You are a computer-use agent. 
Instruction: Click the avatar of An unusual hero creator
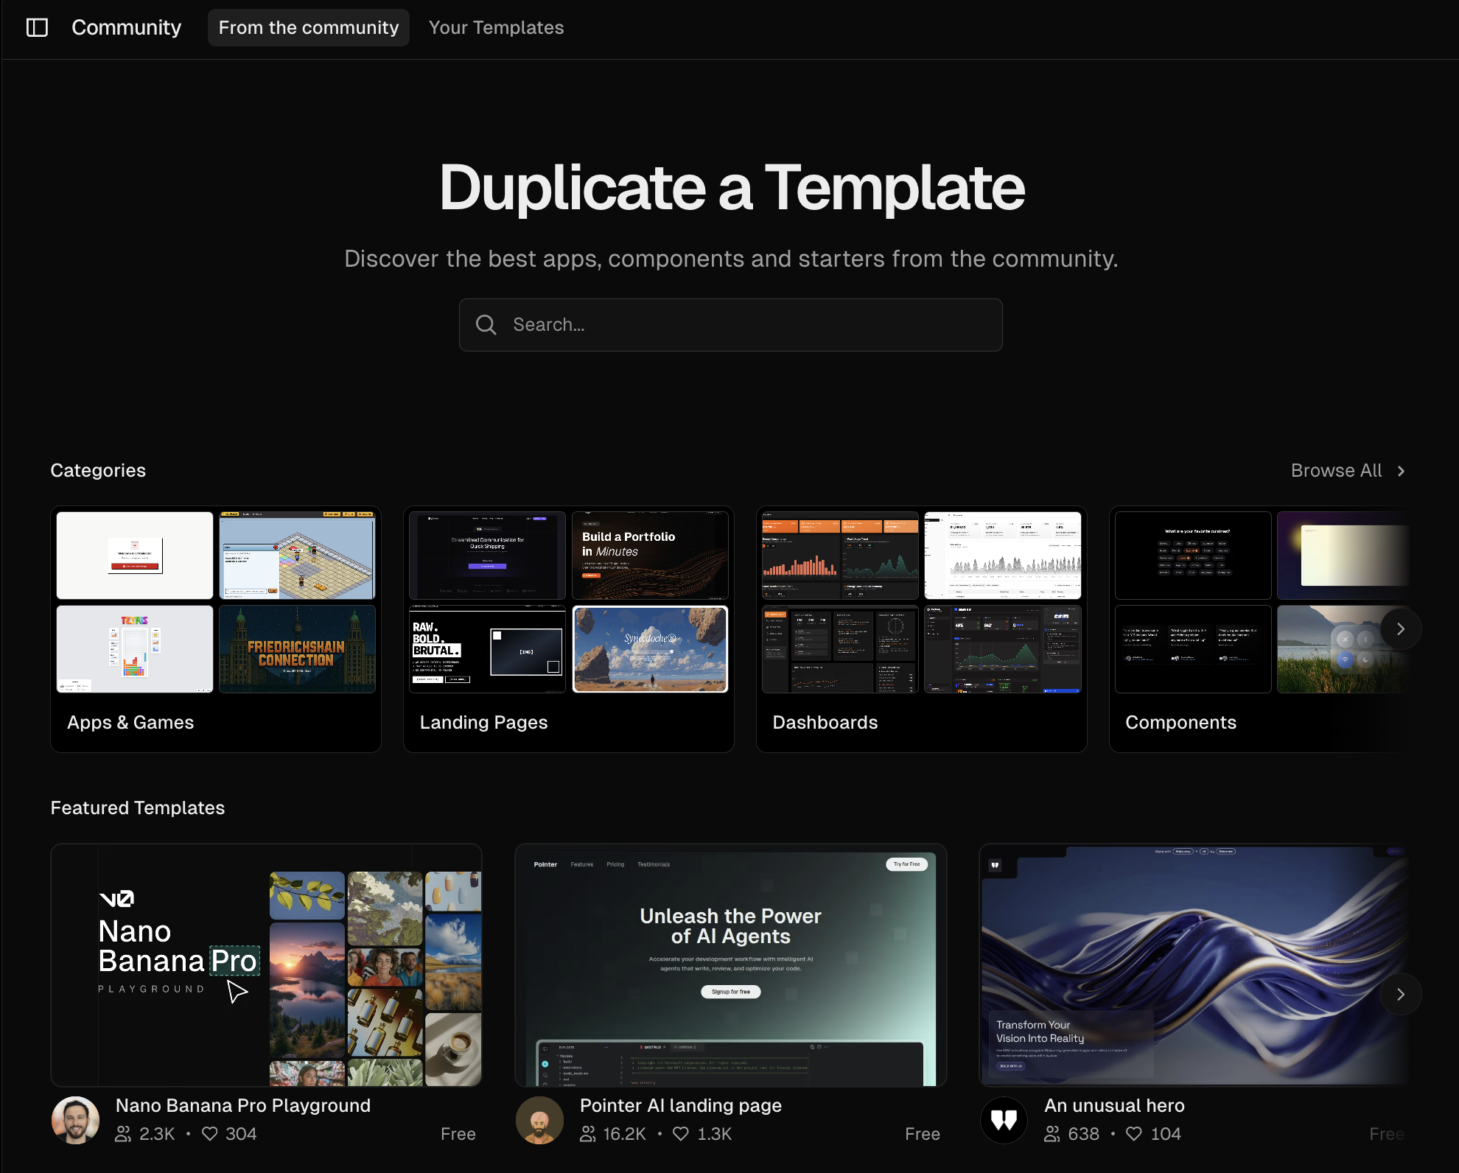pyautogui.click(x=1004, y=1120)
